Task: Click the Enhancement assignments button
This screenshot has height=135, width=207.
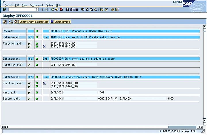Action: point(34,22)
